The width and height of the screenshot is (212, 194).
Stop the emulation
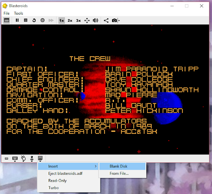[26, 20]
